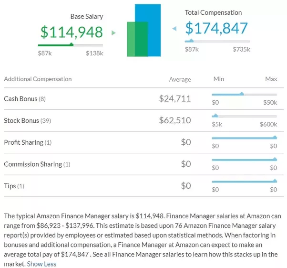The height and width of the screenshot is (268, 287).
Task: Click the Commission Sharing range slider
Action: 244,160
